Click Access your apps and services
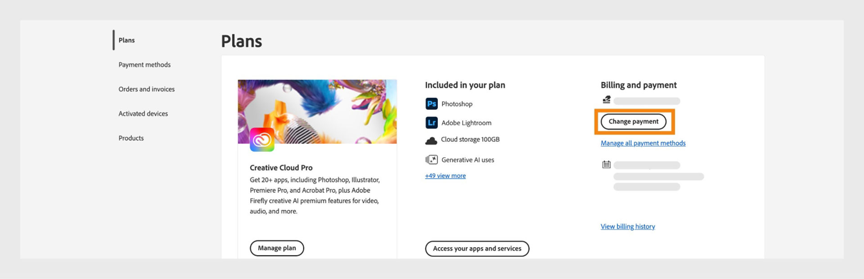Viewport: 864px width, 279px height. click(x=477, y=248)
